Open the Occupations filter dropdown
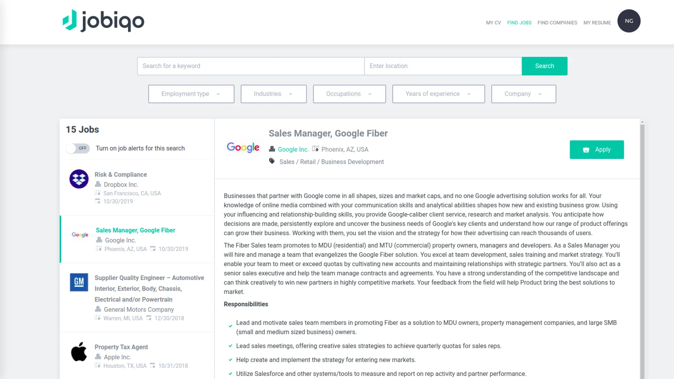The width and height of the screenshot is (674, 379). pyautogui.click(x=349, y=94)
